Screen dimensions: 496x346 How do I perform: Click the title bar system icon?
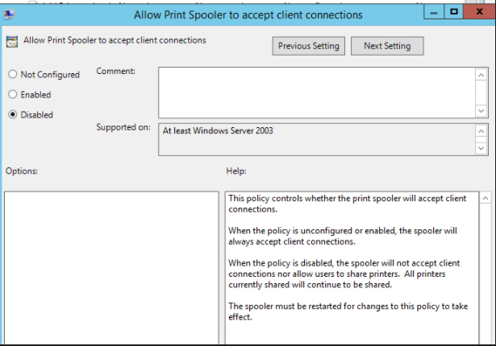(9, 14)
